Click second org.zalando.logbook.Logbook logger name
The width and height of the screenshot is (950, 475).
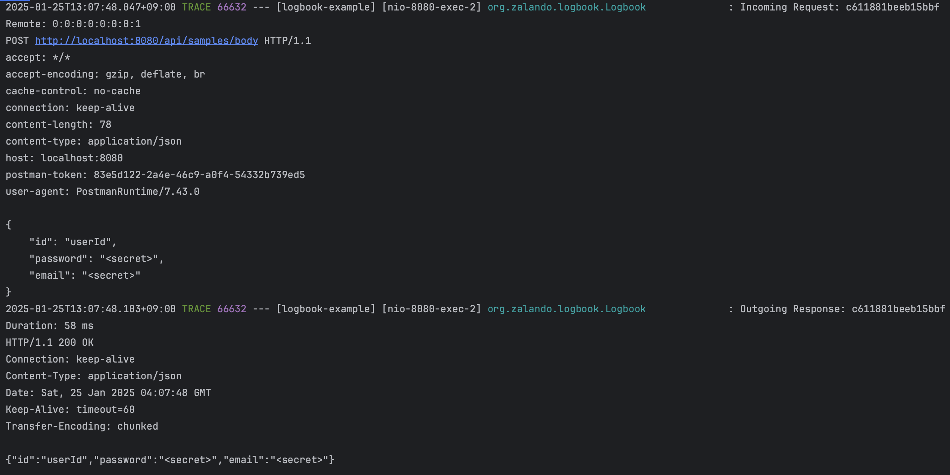pos(566,309)
